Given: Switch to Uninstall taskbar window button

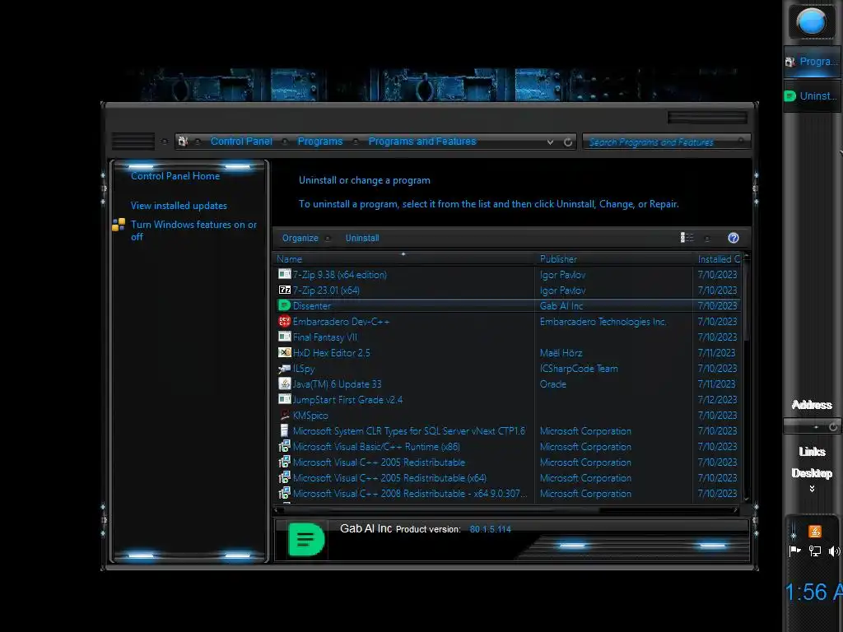Looking at the screenshot, I should pos(812,96).
